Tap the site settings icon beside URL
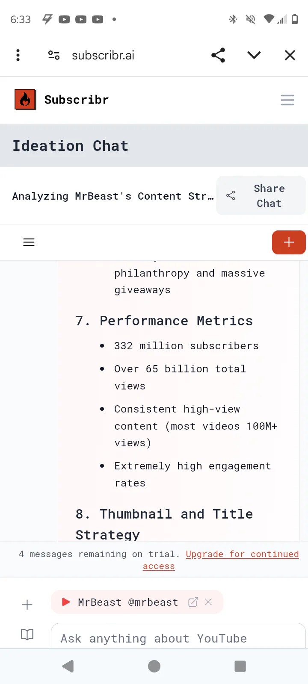308x684 pixels. point(54,55)
